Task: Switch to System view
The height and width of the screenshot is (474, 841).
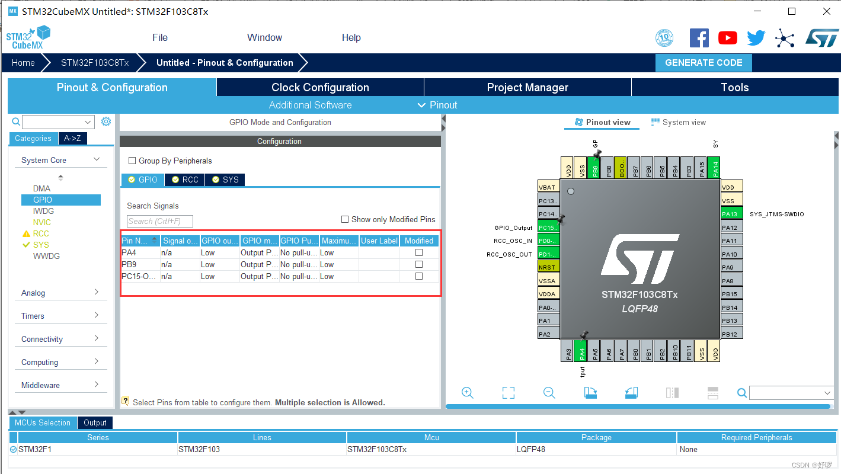Action: click(679, 122)
